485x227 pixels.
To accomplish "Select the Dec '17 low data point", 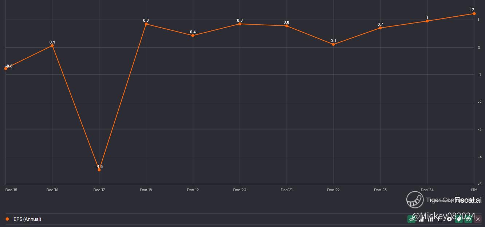I will point(99,170).
